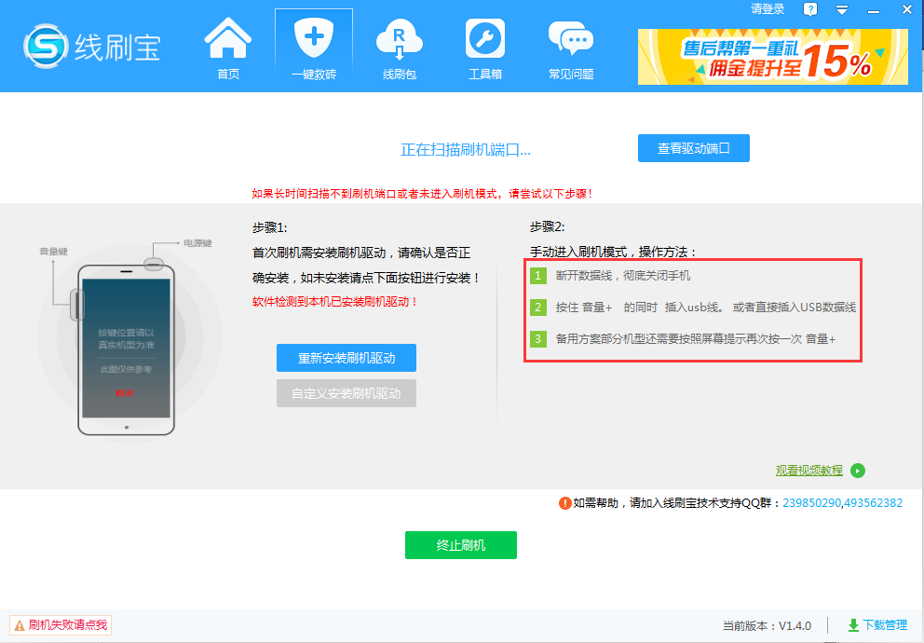Image resolution: width=924 pixels, height=643 pixels.
Task: Click the green download arrow beside 下载管理
Action: [x=853, y=624]
